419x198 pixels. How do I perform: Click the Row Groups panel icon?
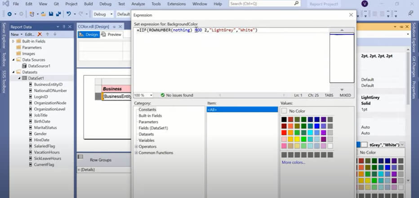coord(80,157)
